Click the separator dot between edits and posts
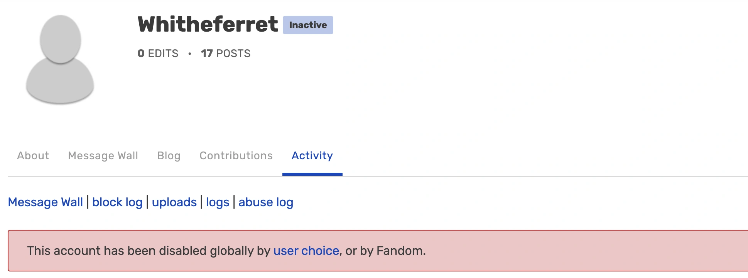 (189, 54)
